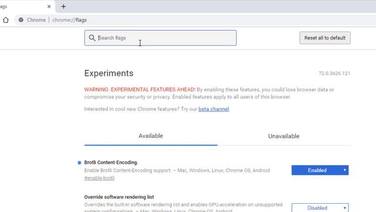Click the Home icon in the toolbar
The image size is (376, 212).
click(x=6, y=20)
